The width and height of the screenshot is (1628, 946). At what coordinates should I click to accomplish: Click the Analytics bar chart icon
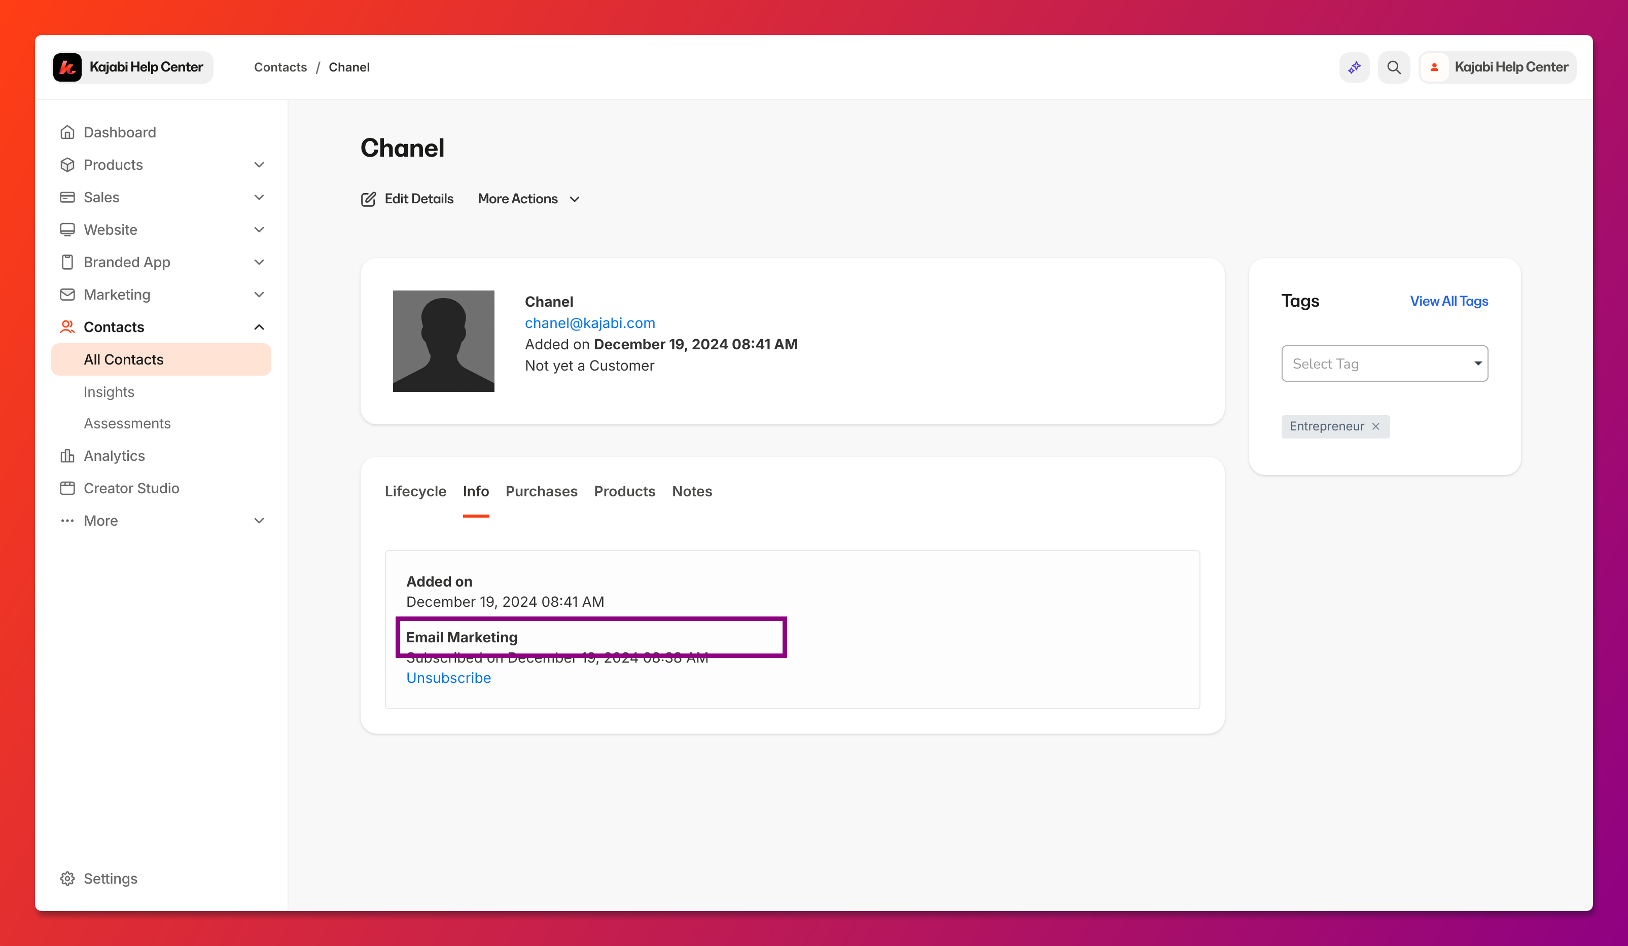click(67, 456)
